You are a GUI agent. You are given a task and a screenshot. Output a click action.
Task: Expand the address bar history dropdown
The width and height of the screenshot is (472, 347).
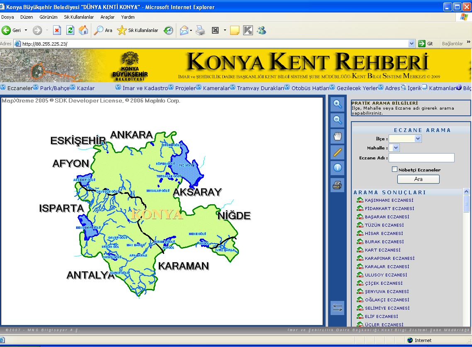(x=411, y=44)
